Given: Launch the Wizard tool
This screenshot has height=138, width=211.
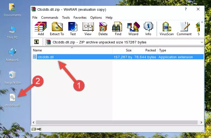Looking at the screenshot, I should (x=133, y=29).
